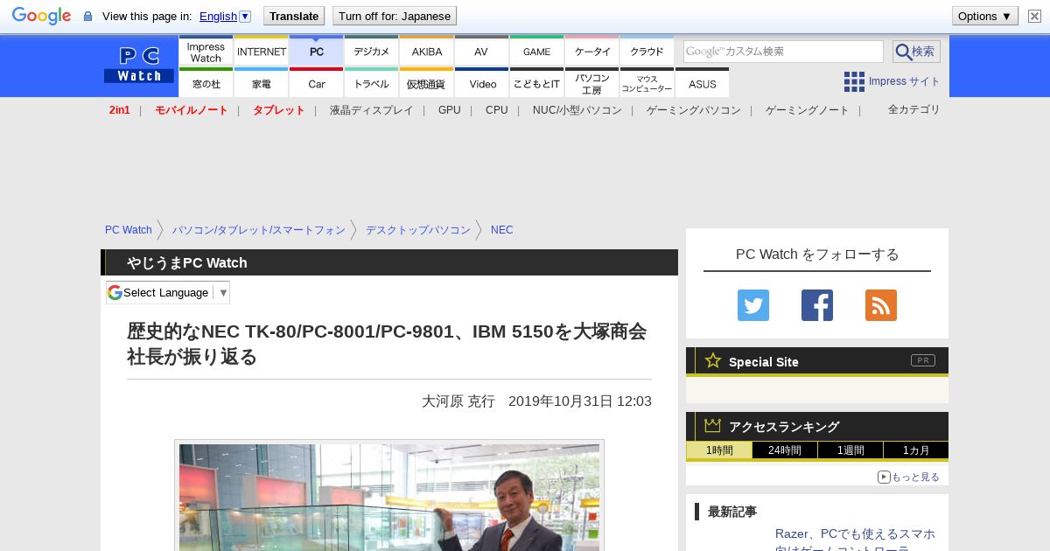The height and width of the screenshot is (551, 1050).
Task: Open the 仮想通貨 nav item
Action: 427,84
